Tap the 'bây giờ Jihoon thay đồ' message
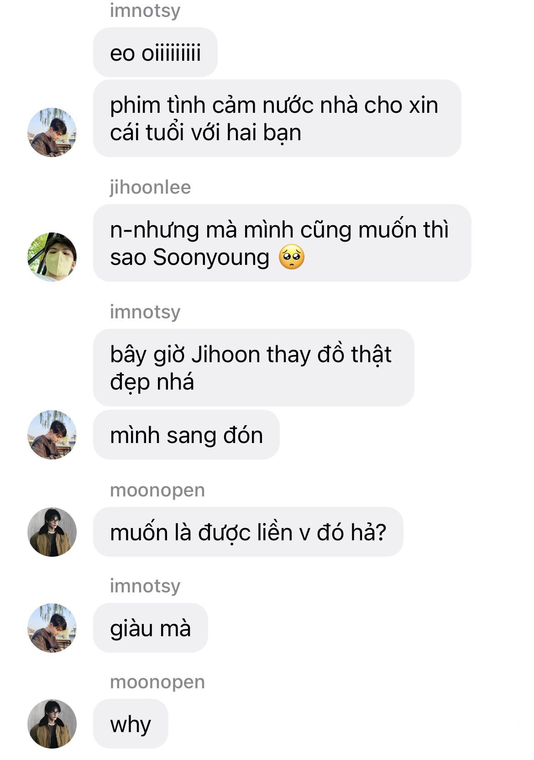This screenshot has height=760, width=534. point(254,368)
